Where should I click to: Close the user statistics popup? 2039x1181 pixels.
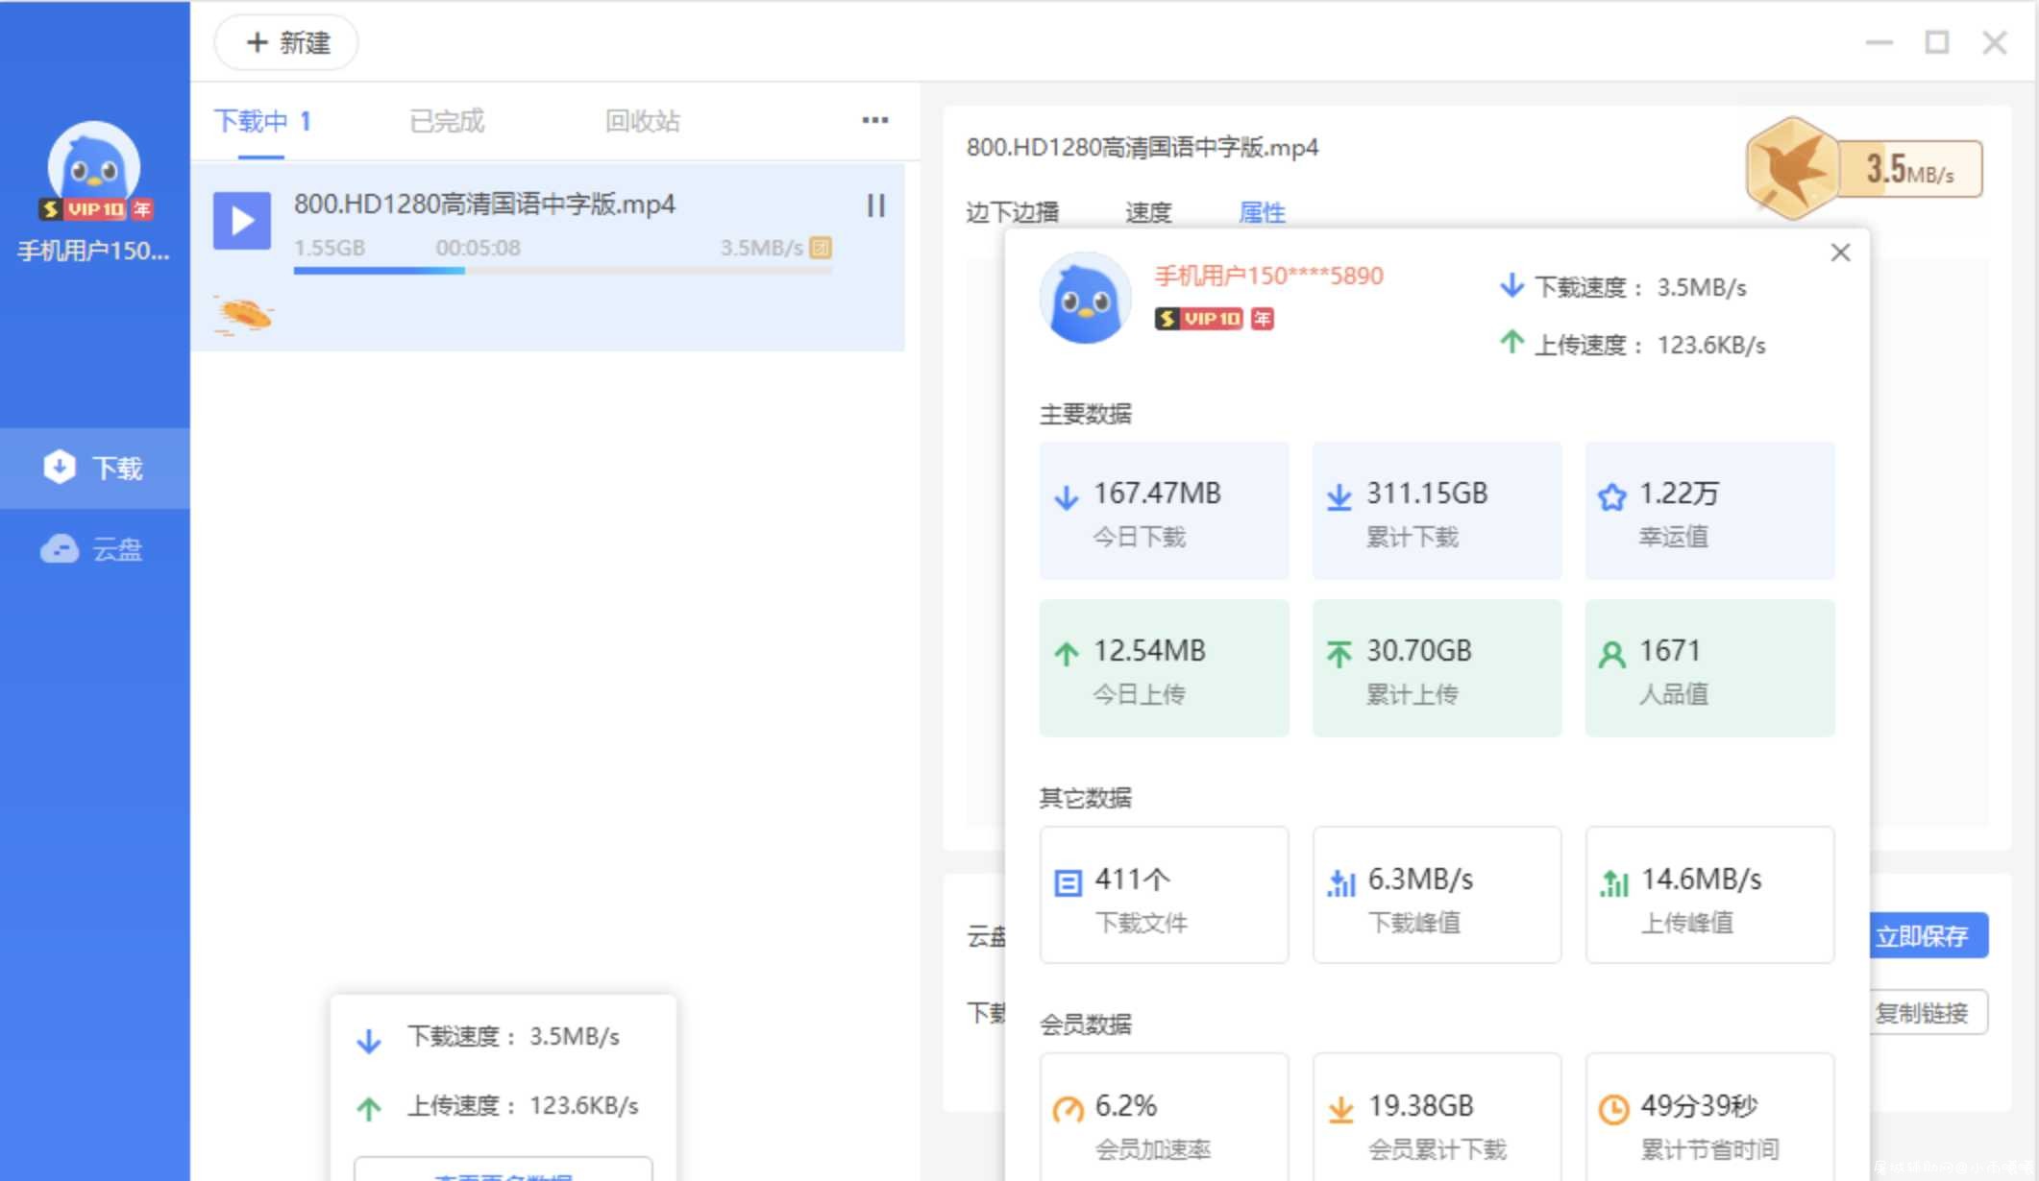tap(1840, 253)
